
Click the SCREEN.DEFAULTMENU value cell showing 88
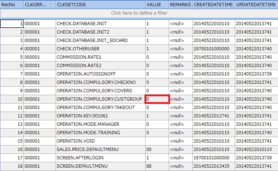click(x=157, y=166)
